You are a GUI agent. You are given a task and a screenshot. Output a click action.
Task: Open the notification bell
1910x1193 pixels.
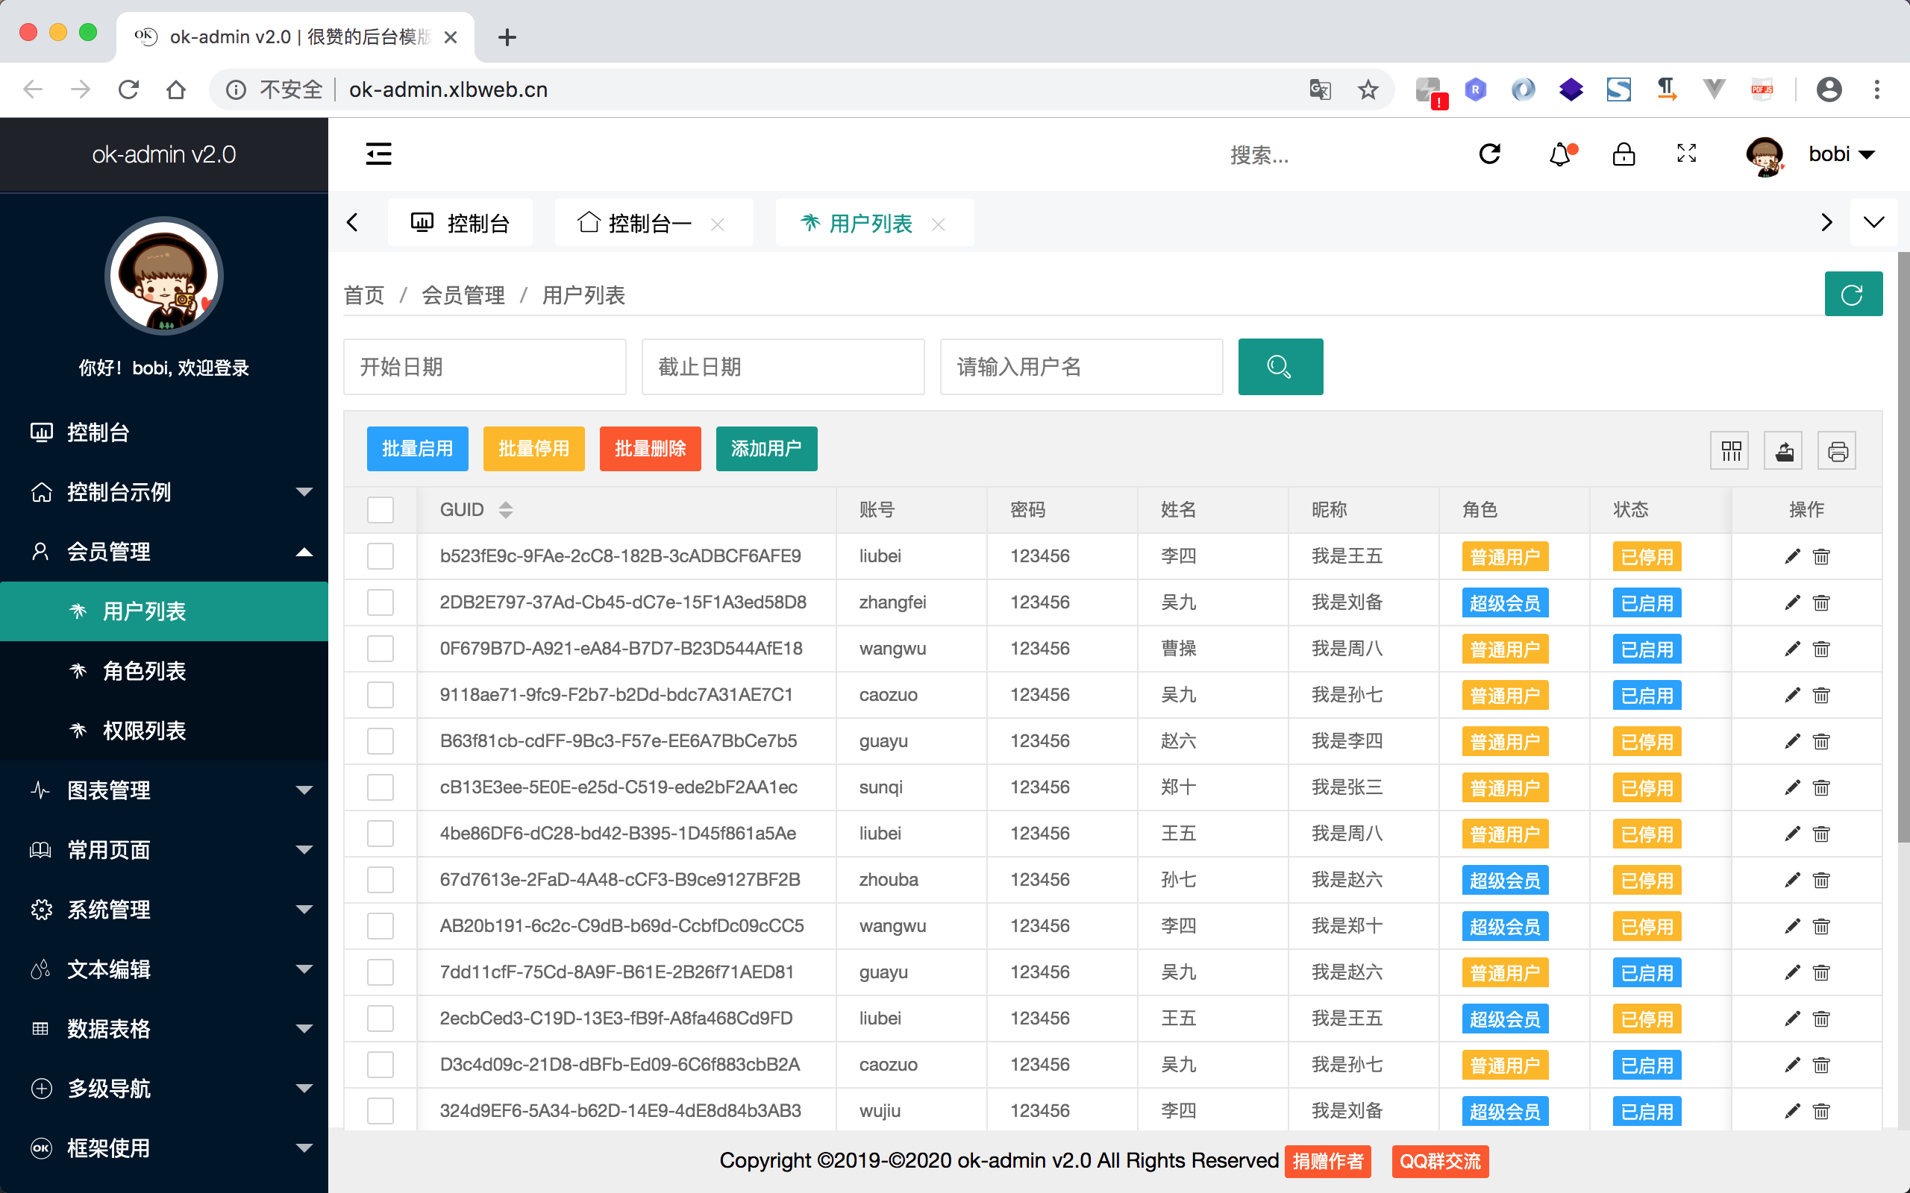point(1560,154)
